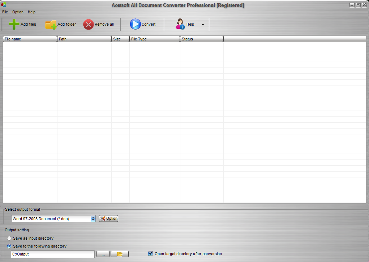Screen dimensions: 369x262
Task: Click the browse ... button
Action: pyautogui.click(x=103, y=254)
